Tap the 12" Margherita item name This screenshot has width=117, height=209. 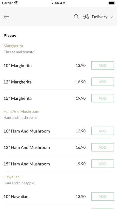(x=18, y=82)
